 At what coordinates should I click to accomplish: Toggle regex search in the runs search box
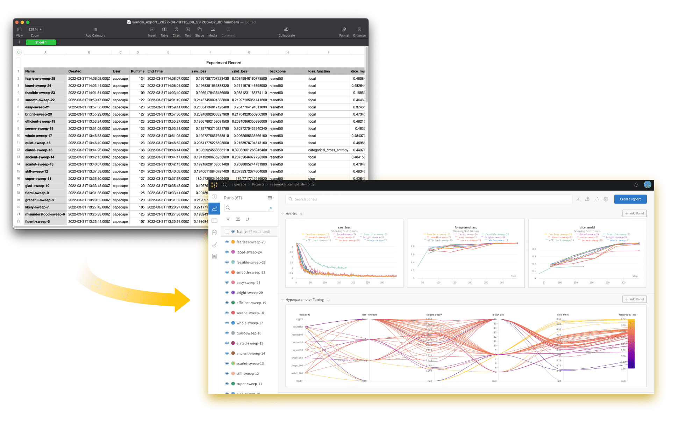coord(270,208)
